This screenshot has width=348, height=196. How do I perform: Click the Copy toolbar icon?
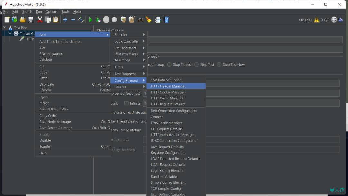click(48, 20)
